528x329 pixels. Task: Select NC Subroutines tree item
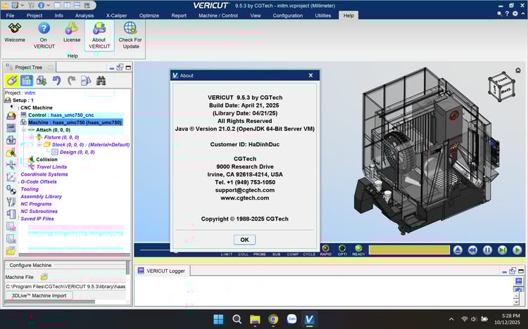(39, 212)
